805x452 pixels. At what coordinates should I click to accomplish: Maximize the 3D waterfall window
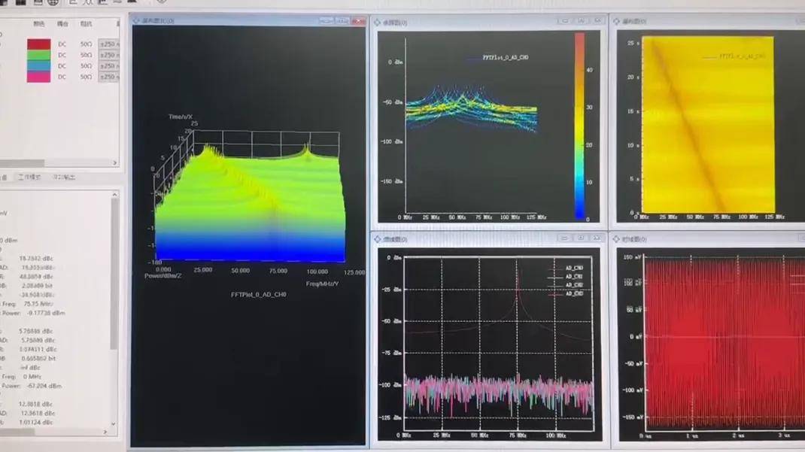coord(342,20)
